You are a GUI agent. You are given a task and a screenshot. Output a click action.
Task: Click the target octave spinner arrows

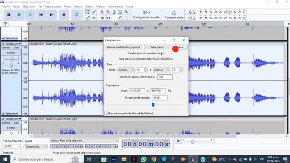(181, 70)
